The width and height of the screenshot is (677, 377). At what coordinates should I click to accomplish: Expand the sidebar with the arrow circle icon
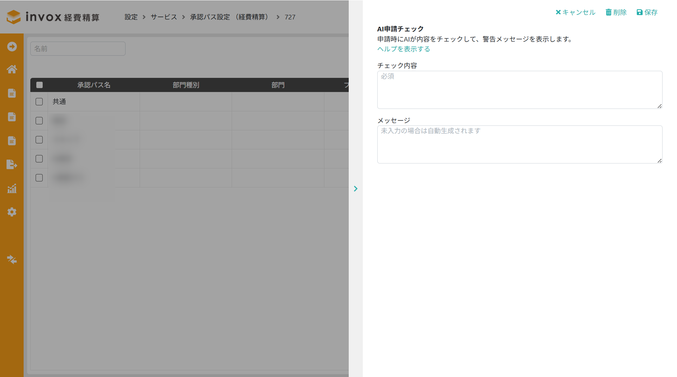click(12, 47)
